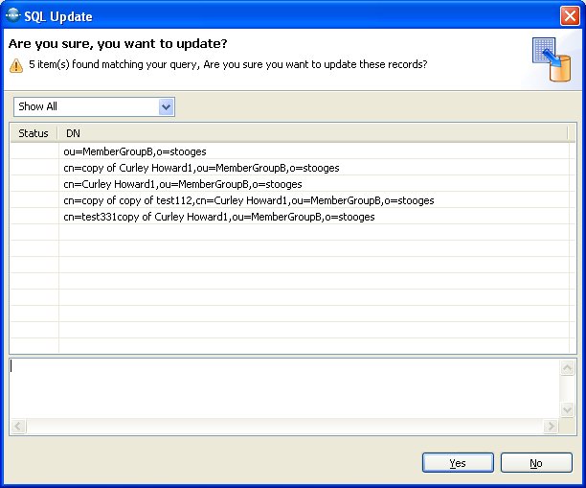Select the copy of copy of test112 row
The image size is (586, 488).
click(x=248, y=200)
